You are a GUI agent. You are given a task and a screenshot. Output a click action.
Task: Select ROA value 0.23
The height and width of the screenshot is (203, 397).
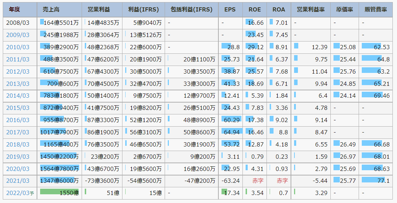(x=282, y=156)
